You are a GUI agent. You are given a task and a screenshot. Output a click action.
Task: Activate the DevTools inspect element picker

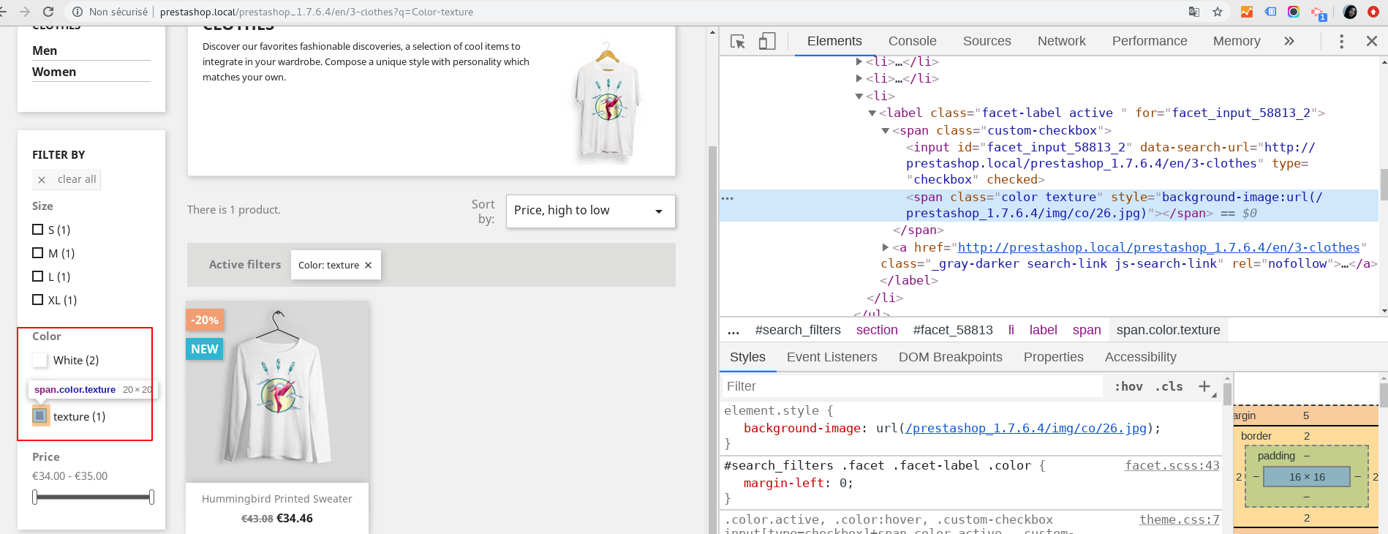tap(738, 42)
